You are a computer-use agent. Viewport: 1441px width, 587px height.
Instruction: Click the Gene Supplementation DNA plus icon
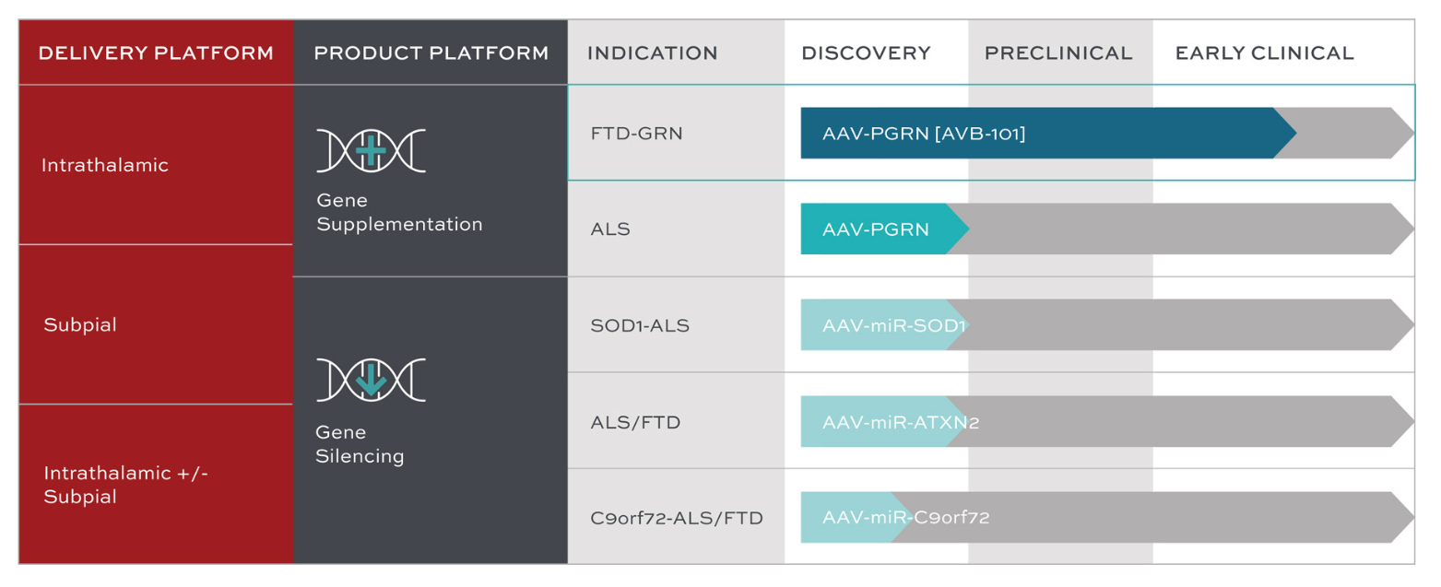coord(371,150)
